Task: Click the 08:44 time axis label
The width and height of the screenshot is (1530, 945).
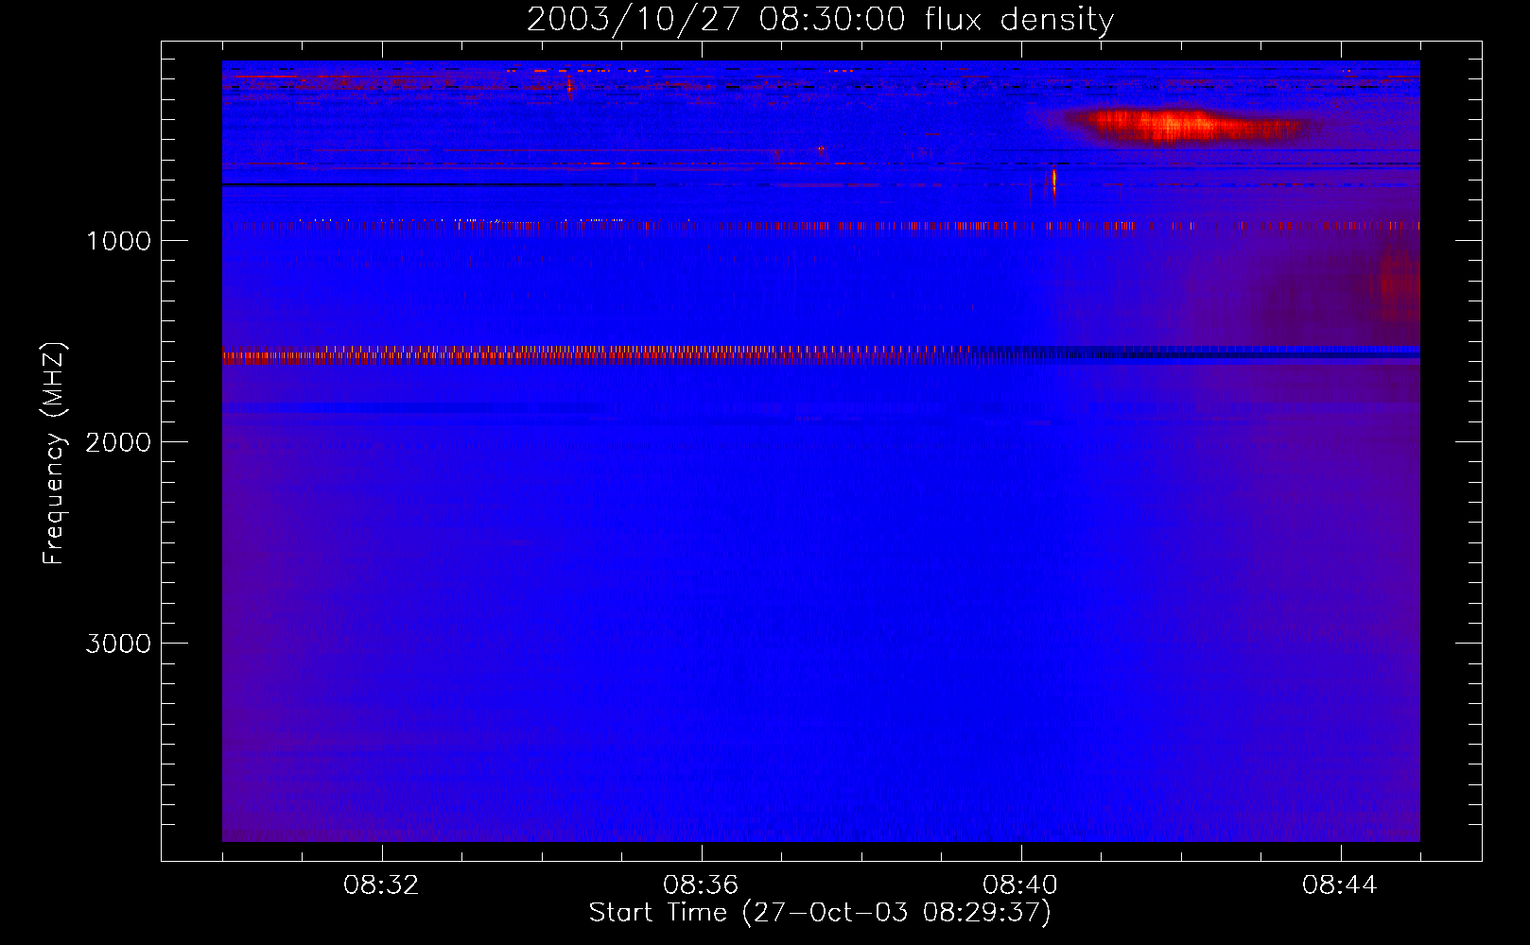Action: point(1340,885)
